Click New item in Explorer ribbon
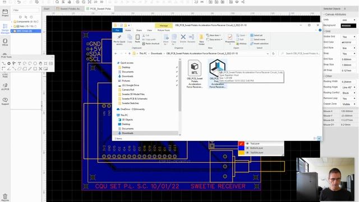 tap(213, 35)
